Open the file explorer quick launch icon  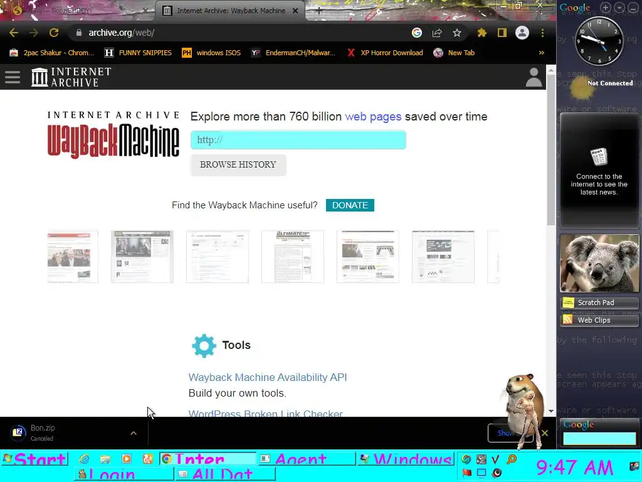click(x=105, y=459)
